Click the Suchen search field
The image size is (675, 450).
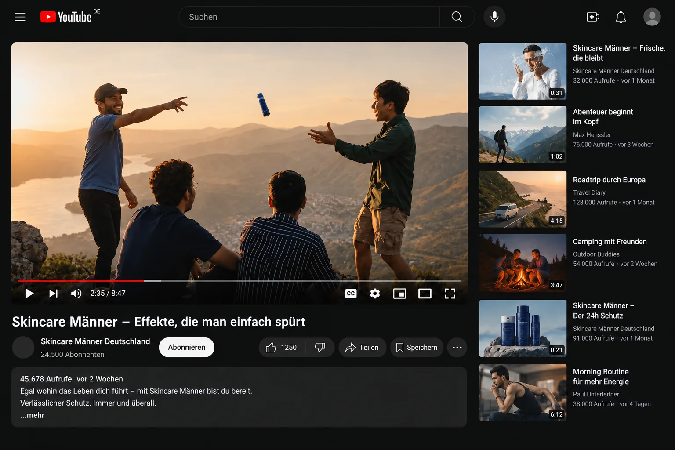coord(309,17)
